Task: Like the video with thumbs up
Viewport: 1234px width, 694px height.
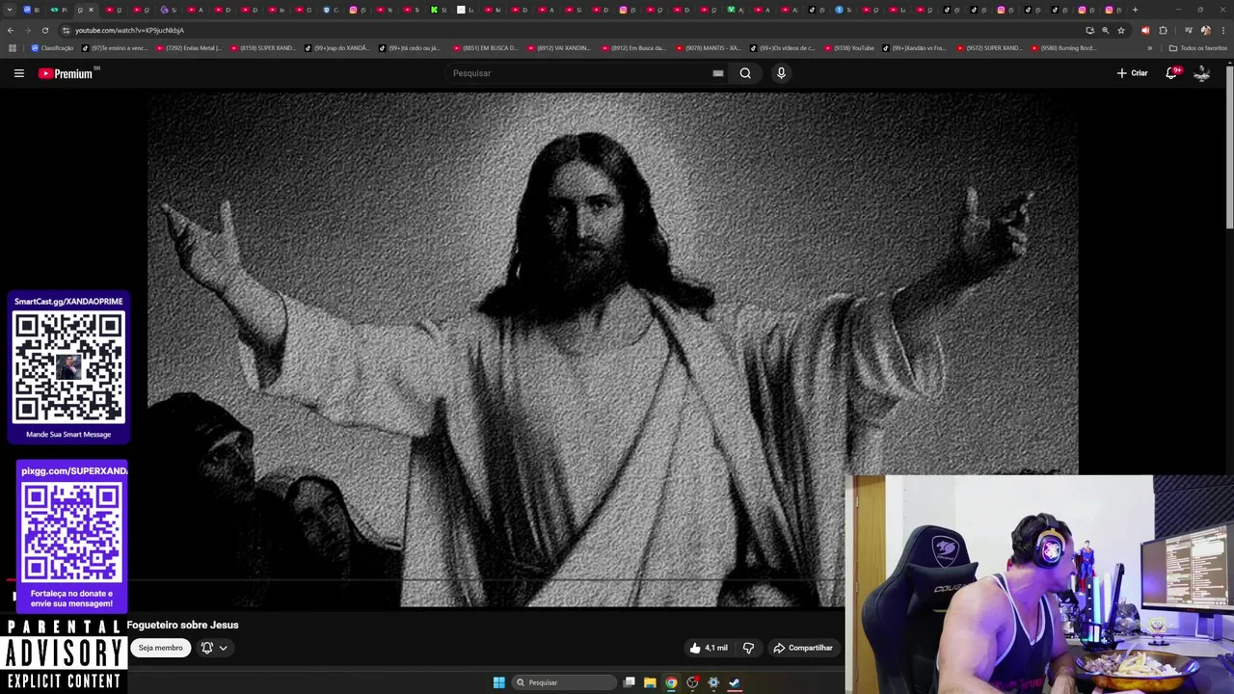Action: coord(708,648)
